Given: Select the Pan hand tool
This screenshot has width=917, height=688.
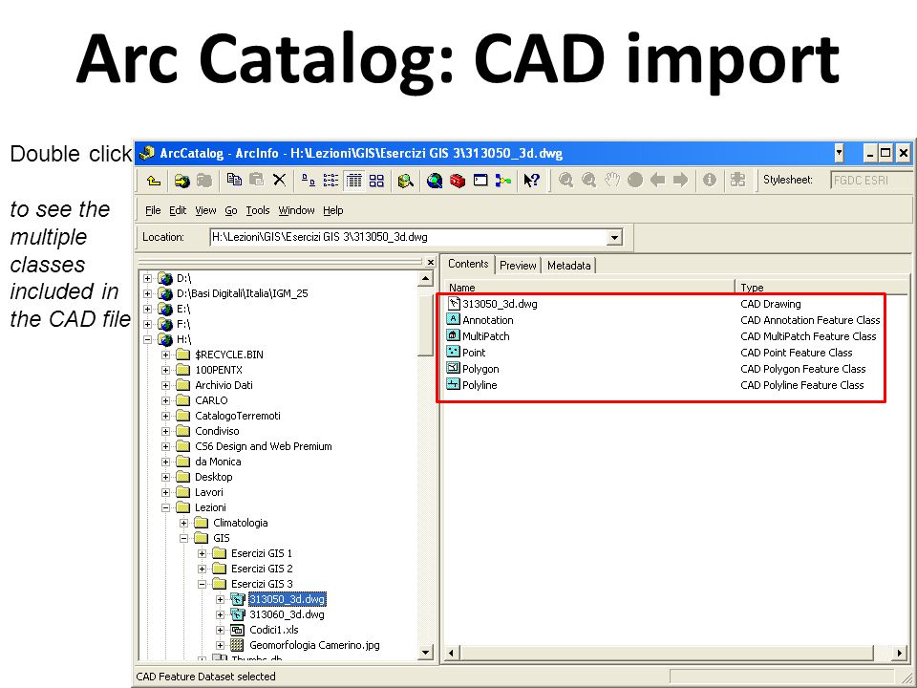Looking at the screenshot, I should [x=611, y=181].
